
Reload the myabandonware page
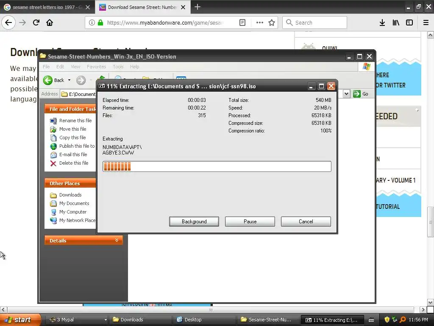click(x=36, y=22)
